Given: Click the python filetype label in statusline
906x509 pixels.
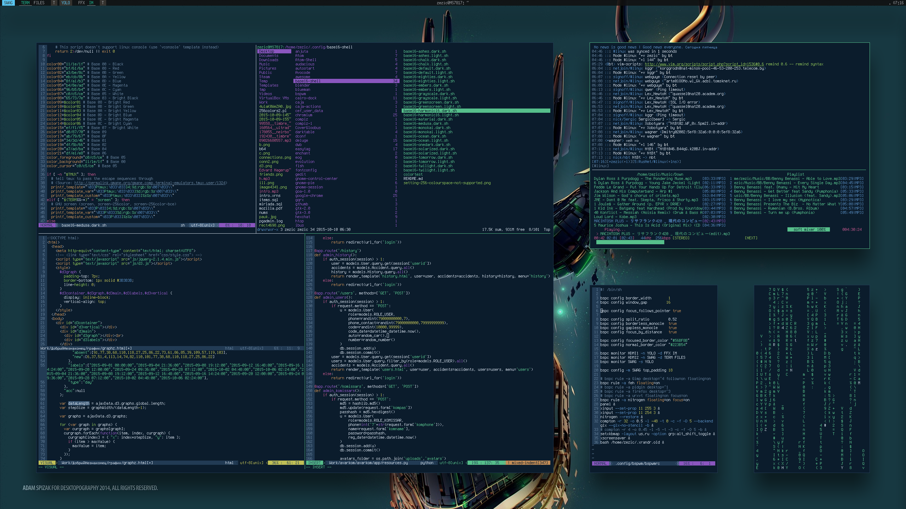Looking at the screenshot, I should (427, 463).
